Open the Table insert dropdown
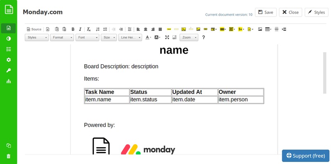The width and height of the screenshot is (333, 164). [x=269, y=29]
